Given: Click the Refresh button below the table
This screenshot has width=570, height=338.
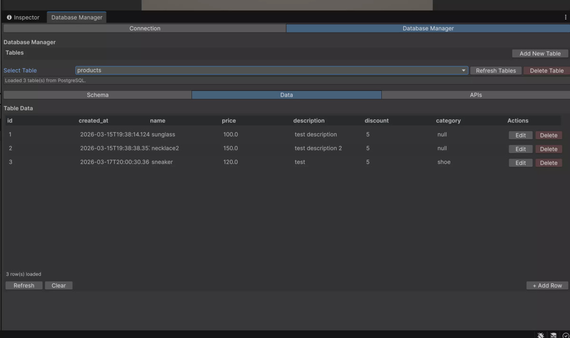Looking at the screenshot, I should point(24,286).
